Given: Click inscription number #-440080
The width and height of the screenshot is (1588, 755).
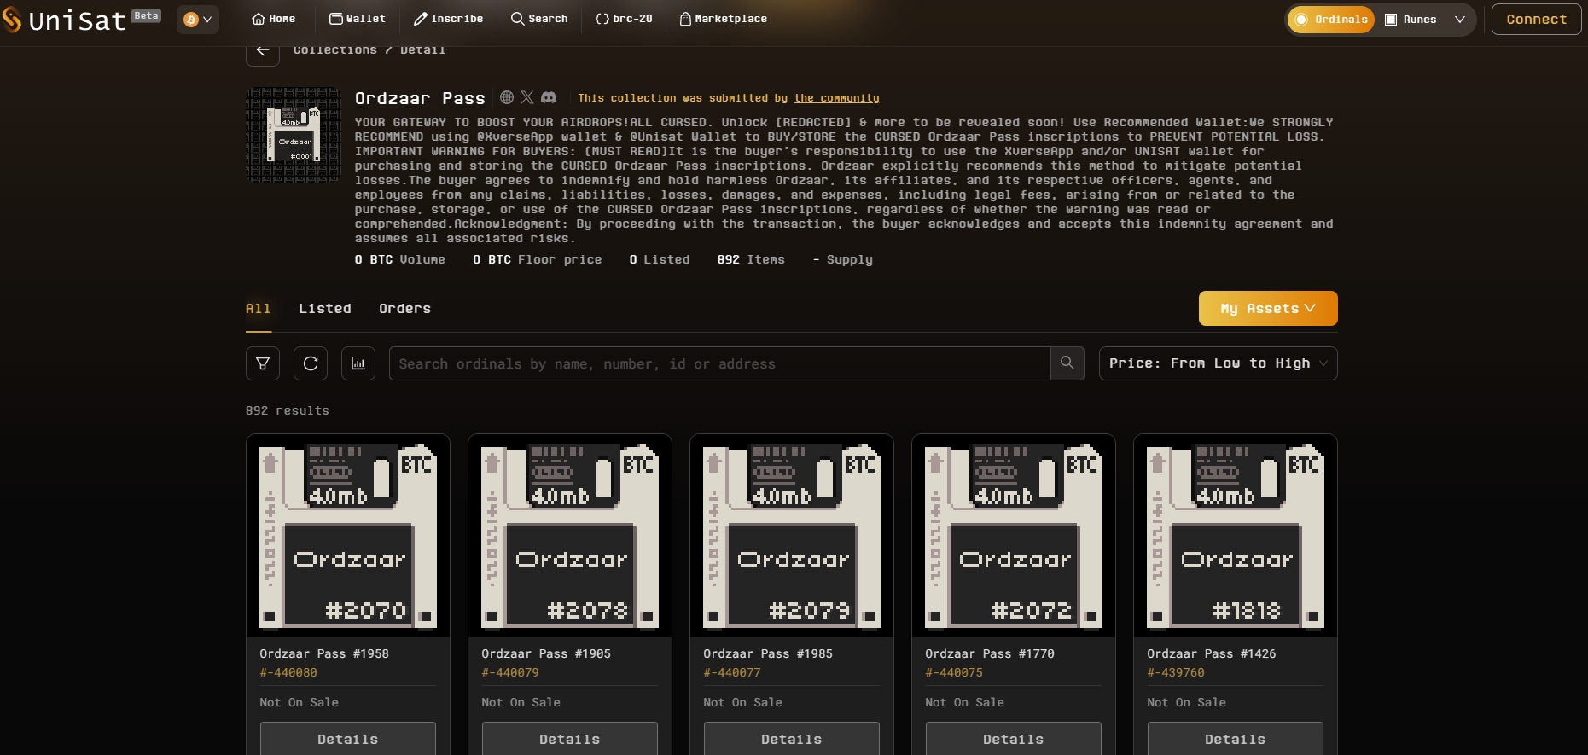Looking at the screenshot, I should 288,672.
